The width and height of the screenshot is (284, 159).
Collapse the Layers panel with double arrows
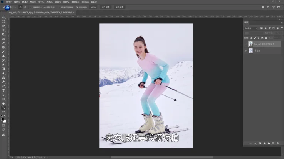(x=279, y=20)
